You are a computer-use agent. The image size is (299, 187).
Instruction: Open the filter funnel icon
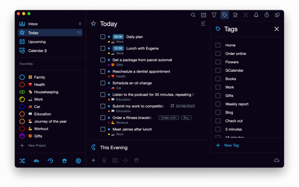(x=214, y=15)
